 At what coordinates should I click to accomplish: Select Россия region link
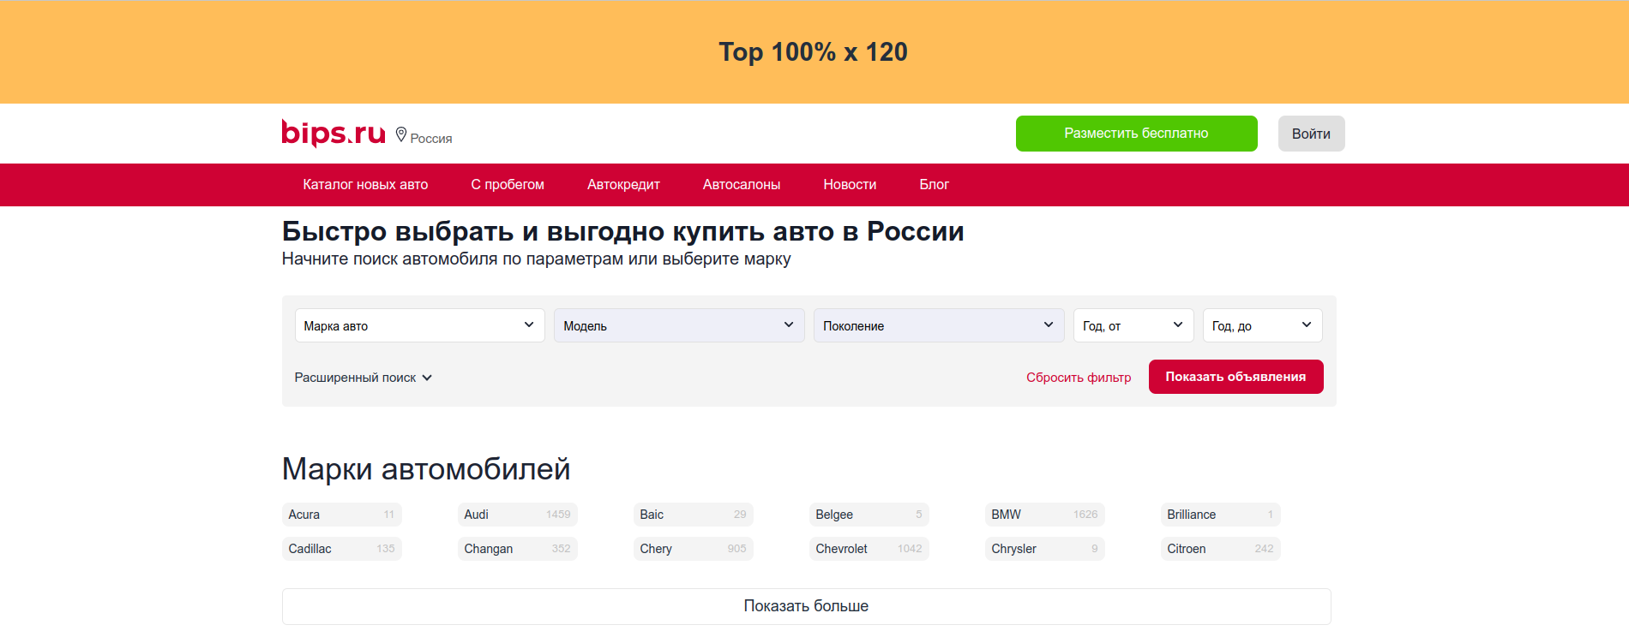[431, 139]
